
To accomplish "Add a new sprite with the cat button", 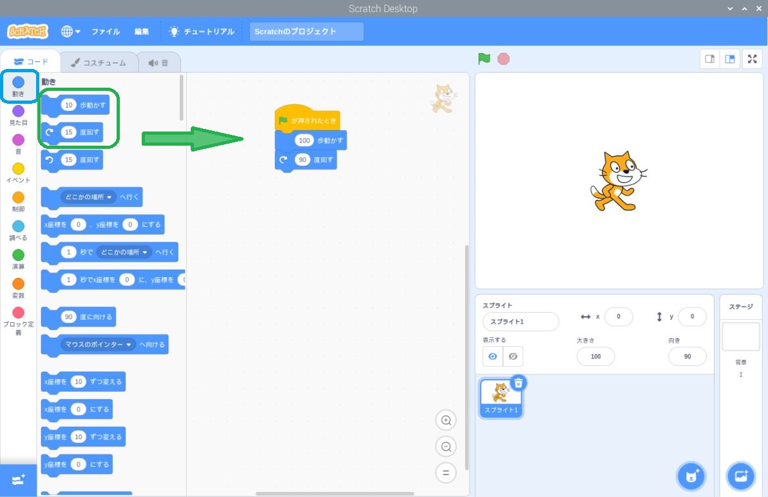I will coord(691,476).
